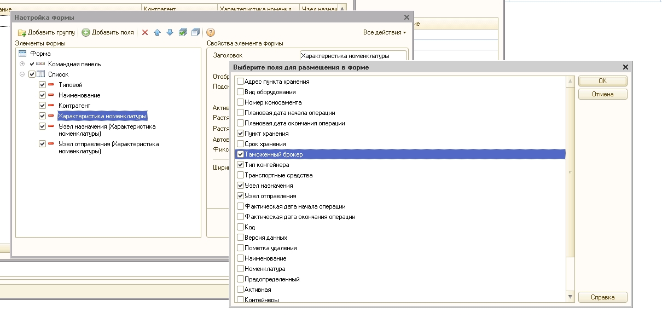
Task: Move element up with blue arrow
Action: point(157,33)
